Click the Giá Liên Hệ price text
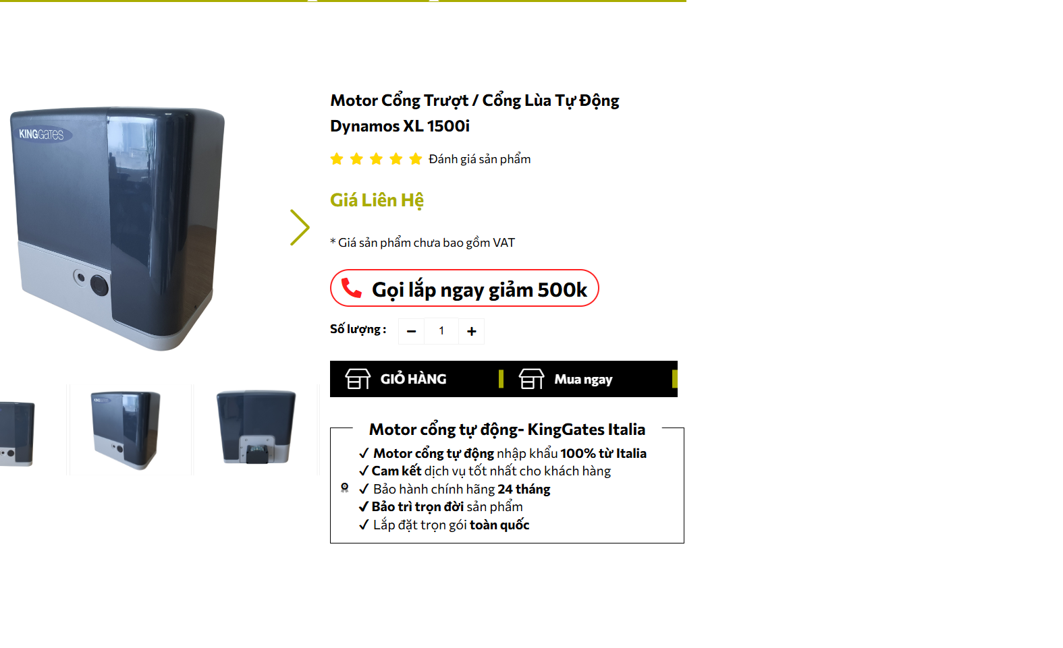The image size is (1063, 648). 377,200
